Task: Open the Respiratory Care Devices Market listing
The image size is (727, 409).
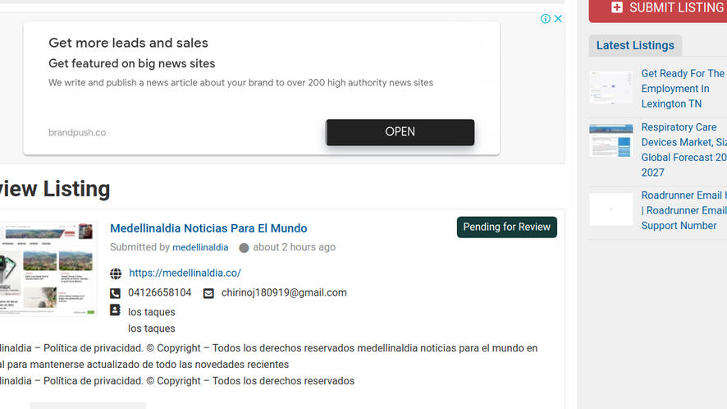Action: pyautogui.click(x=684, y=149)
